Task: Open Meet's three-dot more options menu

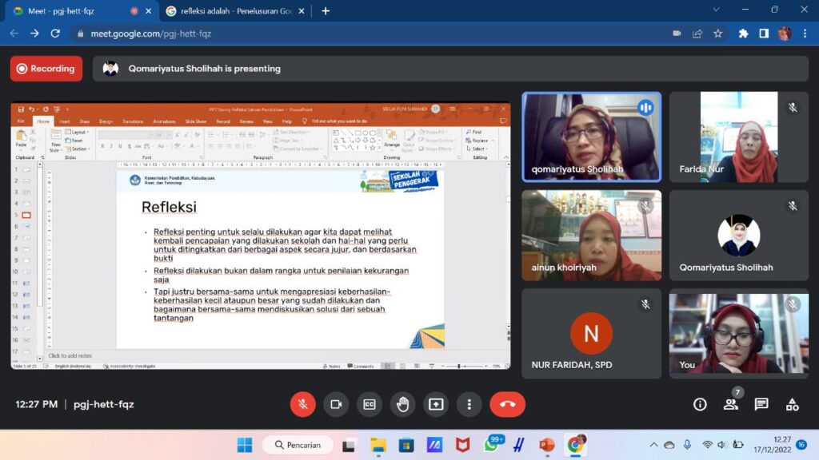Action: [469, 404]
